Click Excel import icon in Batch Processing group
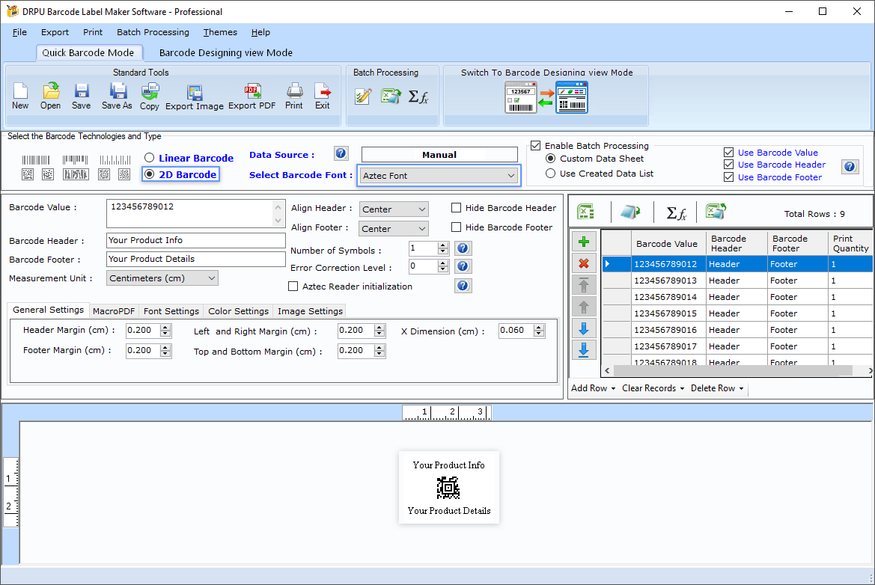The image size is (875, 585). (391, 97)
